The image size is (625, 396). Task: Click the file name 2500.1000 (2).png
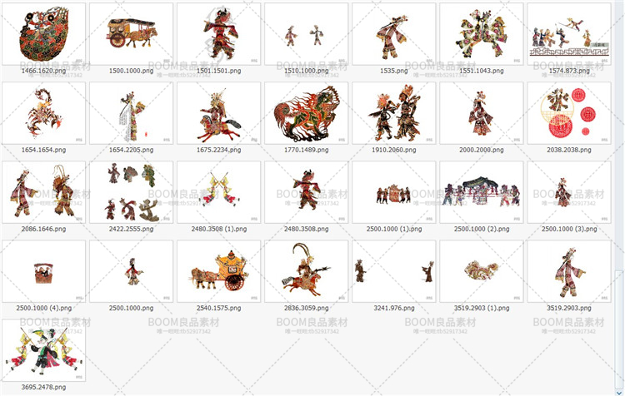click(x=482, y=229)
